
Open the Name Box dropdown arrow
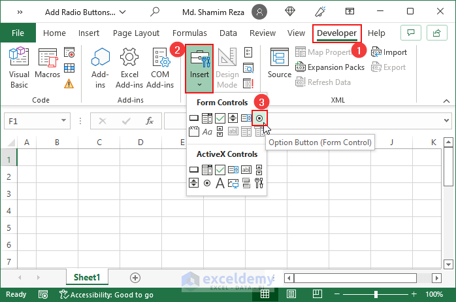(x=63, y=120)
